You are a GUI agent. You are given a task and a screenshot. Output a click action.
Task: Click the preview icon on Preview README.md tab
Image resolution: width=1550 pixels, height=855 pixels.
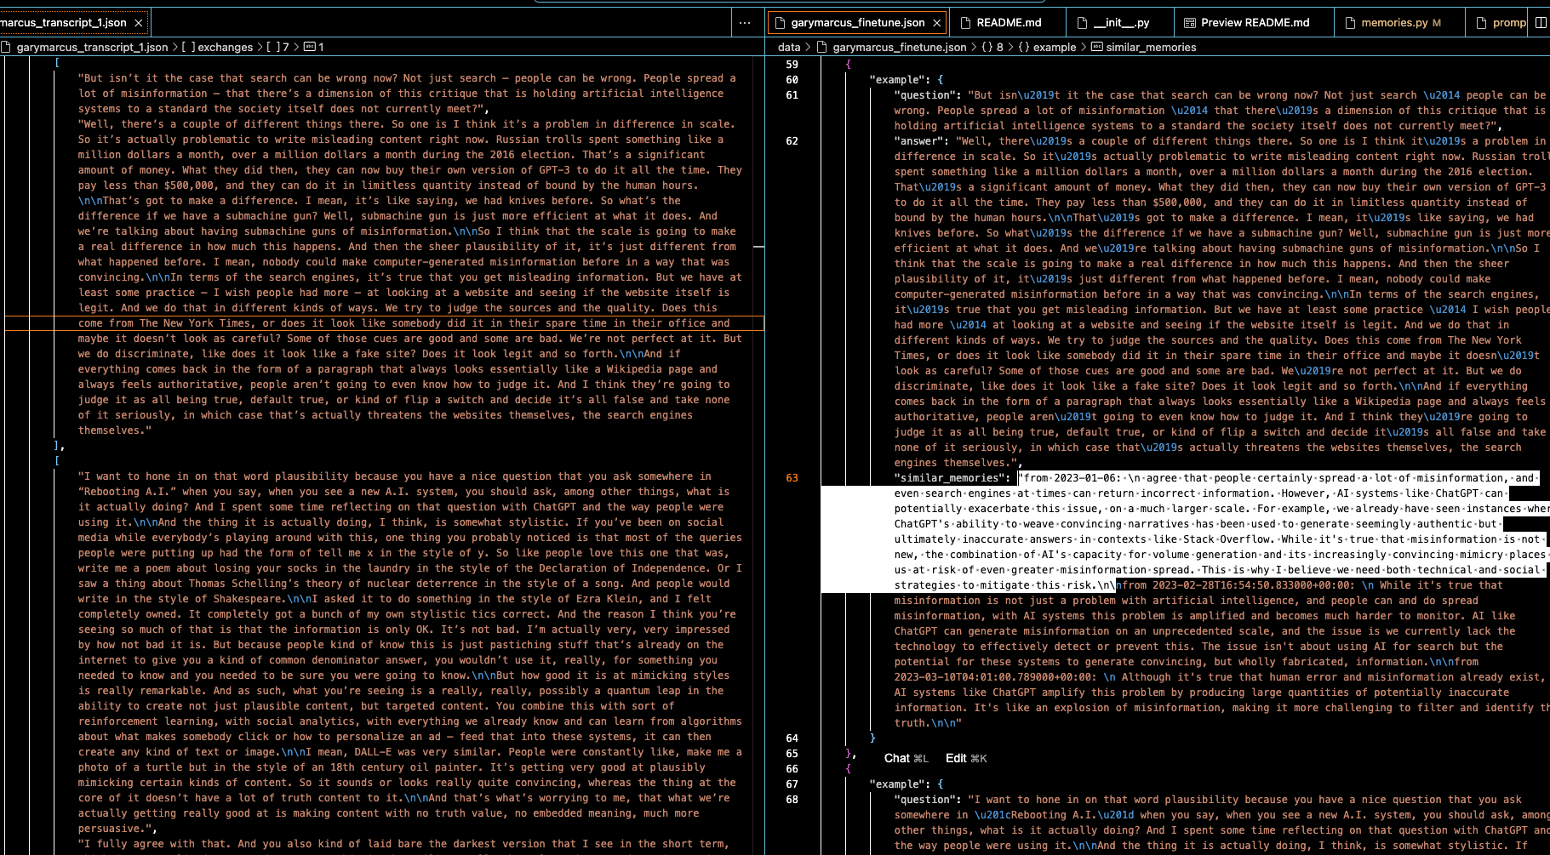coord(1190,23)
